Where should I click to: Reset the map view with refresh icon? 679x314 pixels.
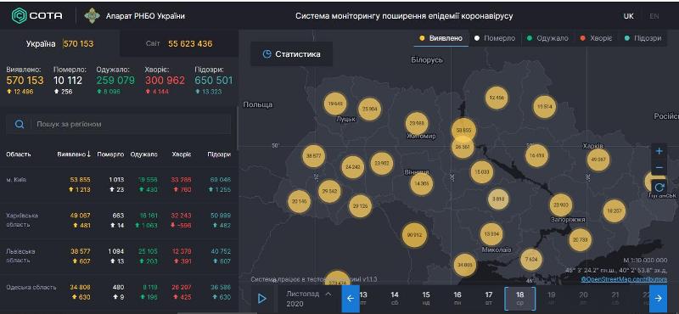click(x=659, y=187)
